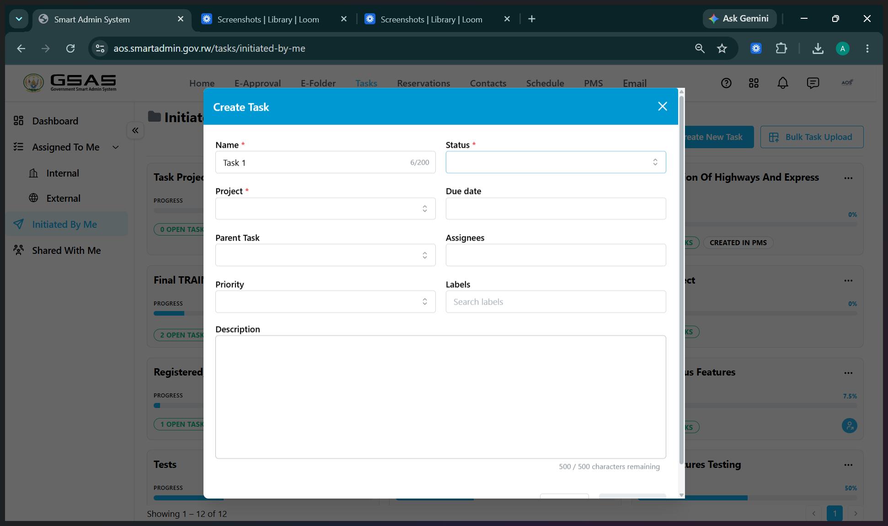This screenshot has height=526, width=888.
Task: Click the site information icon in address bar
Action: coord(100,48)
